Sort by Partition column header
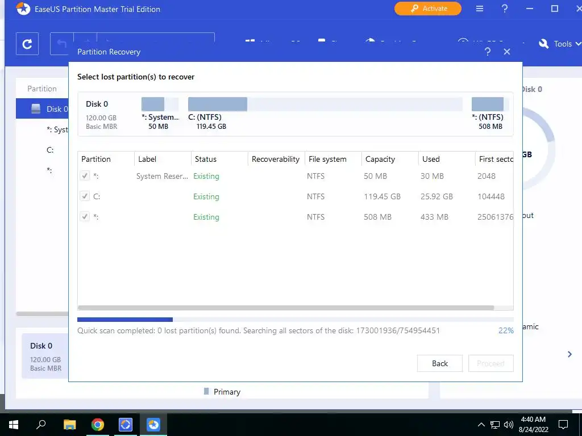Viewport: 582px width, 436px height. [106, 159]
